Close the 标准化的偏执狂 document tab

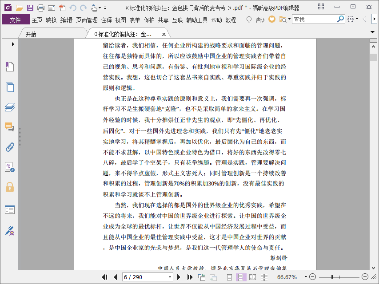[164, 34]
